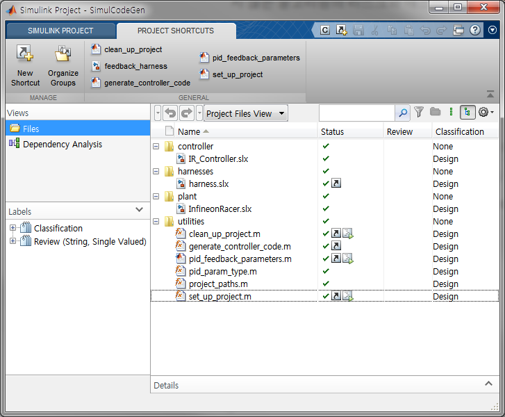Open the history dropdown after the forward arrow
Screen dimensions: 505x417
(199, 113)
